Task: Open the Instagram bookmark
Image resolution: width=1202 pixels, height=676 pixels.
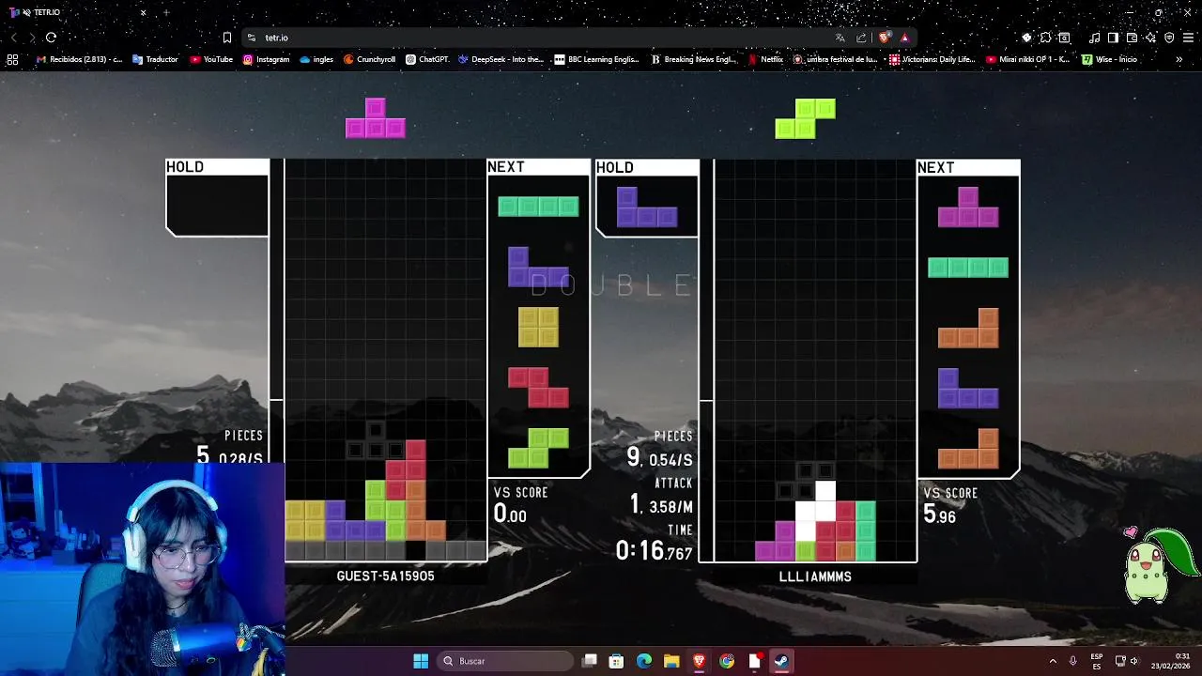Action: click(266, 59)
